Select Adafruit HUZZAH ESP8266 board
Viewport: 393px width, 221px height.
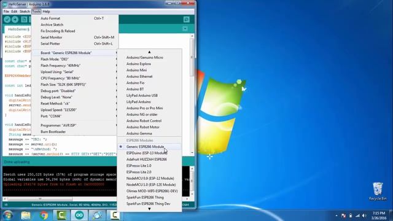coord(149,160)
